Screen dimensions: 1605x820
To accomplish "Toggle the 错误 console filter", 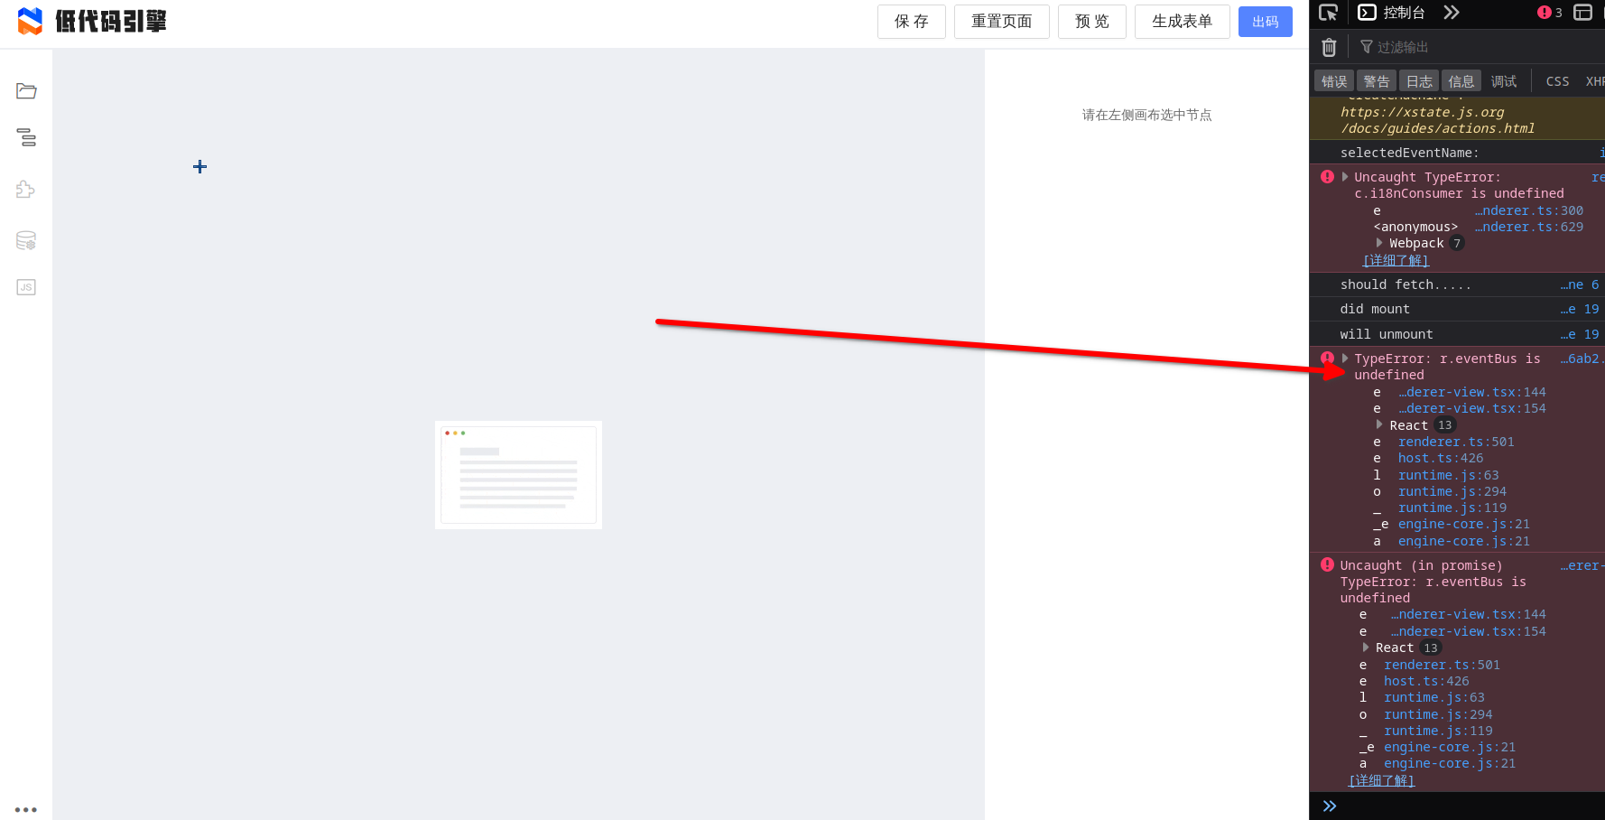I will pyautogui.click(x=1333, y=80).
